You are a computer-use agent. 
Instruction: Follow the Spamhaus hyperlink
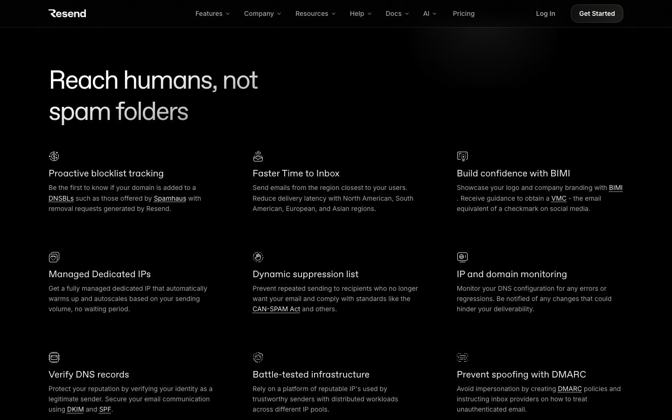[170, 198]
